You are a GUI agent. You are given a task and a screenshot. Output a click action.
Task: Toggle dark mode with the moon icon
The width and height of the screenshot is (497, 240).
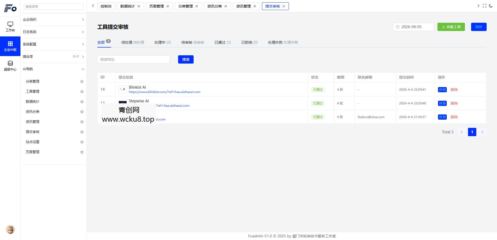(x=491, y=6)
